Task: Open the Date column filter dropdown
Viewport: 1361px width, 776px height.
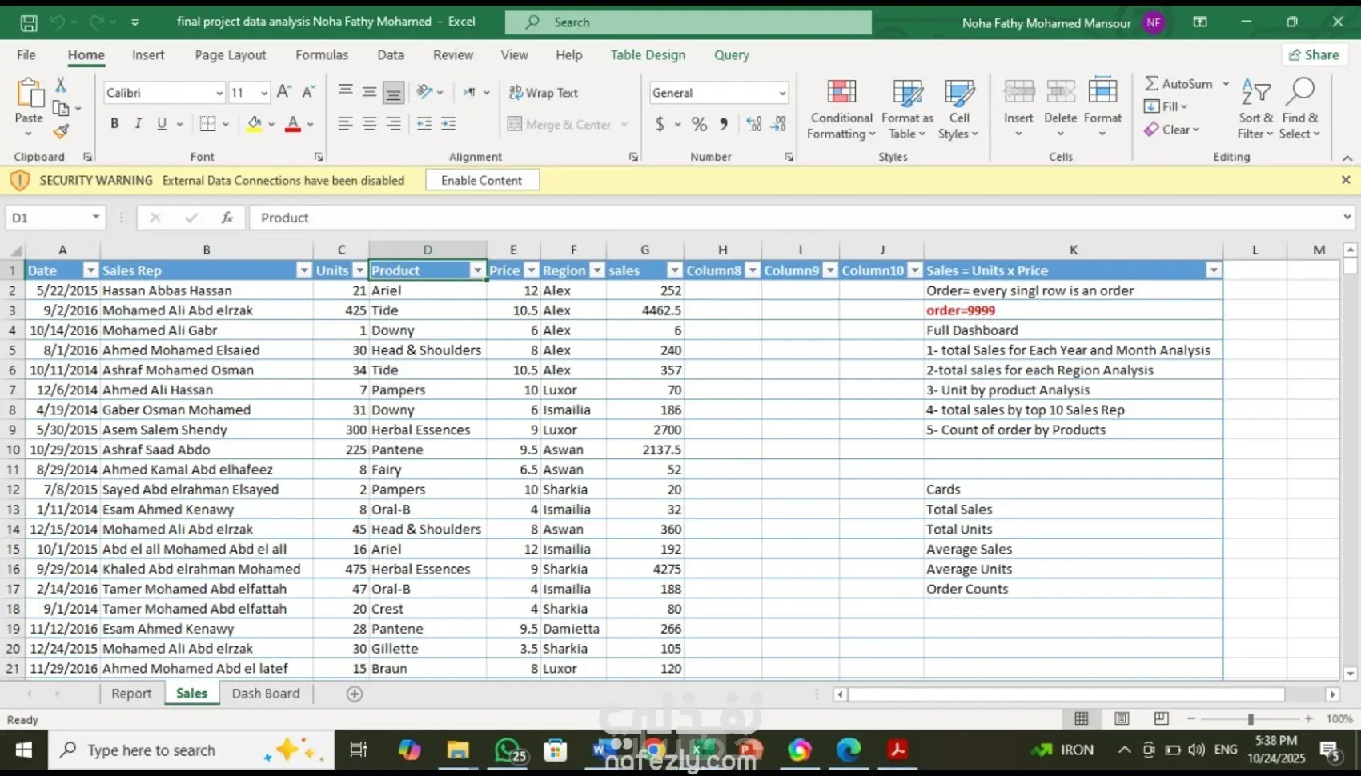Action: click(x=91, y=270)
